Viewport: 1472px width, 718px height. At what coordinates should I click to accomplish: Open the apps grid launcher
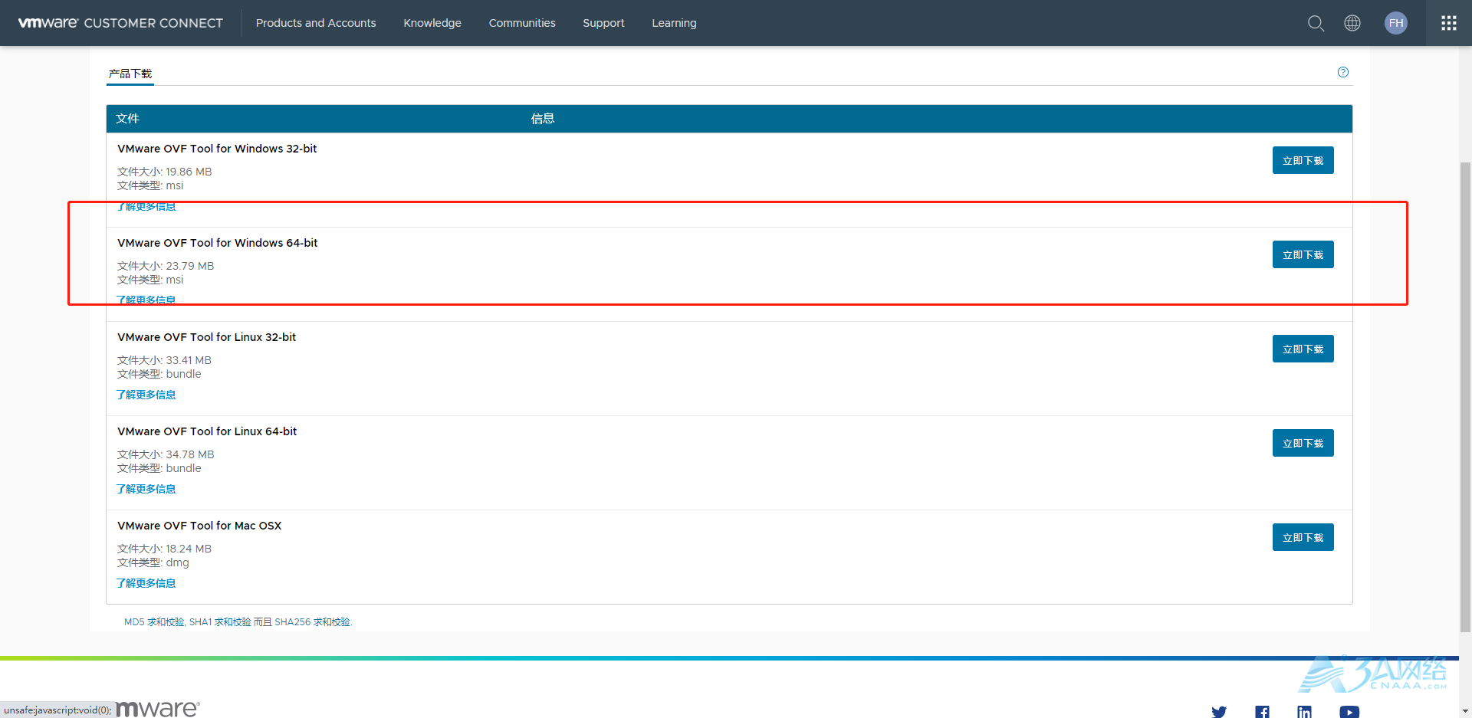tap(1449, 23)
